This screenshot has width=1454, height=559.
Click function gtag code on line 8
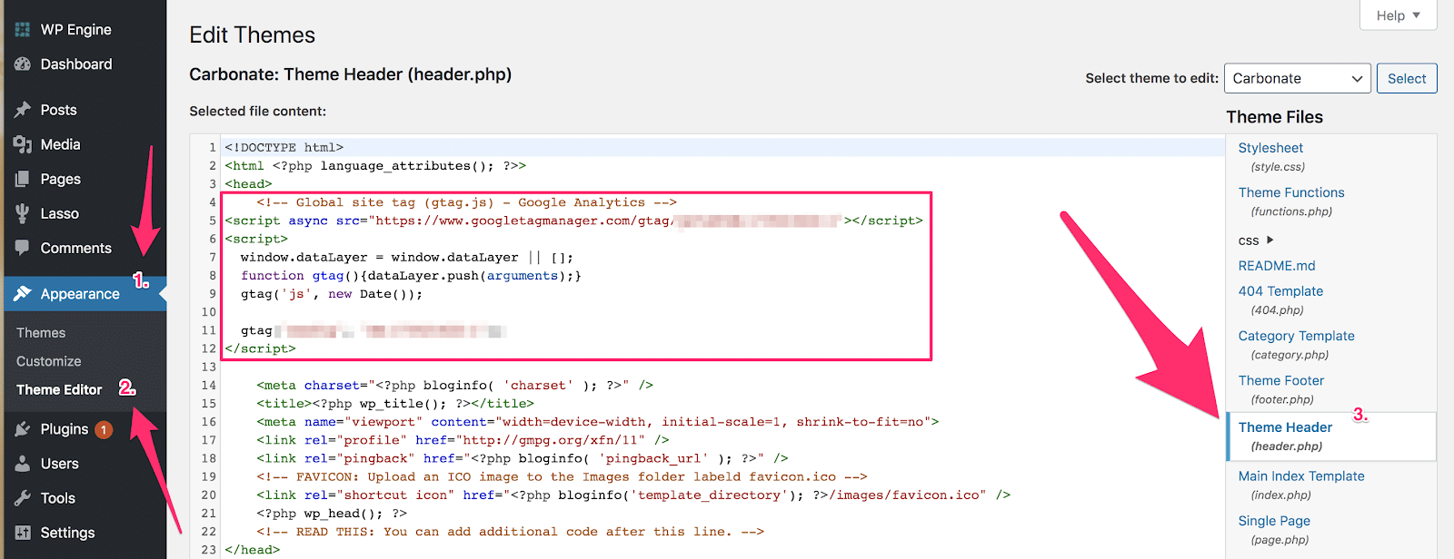411,276
